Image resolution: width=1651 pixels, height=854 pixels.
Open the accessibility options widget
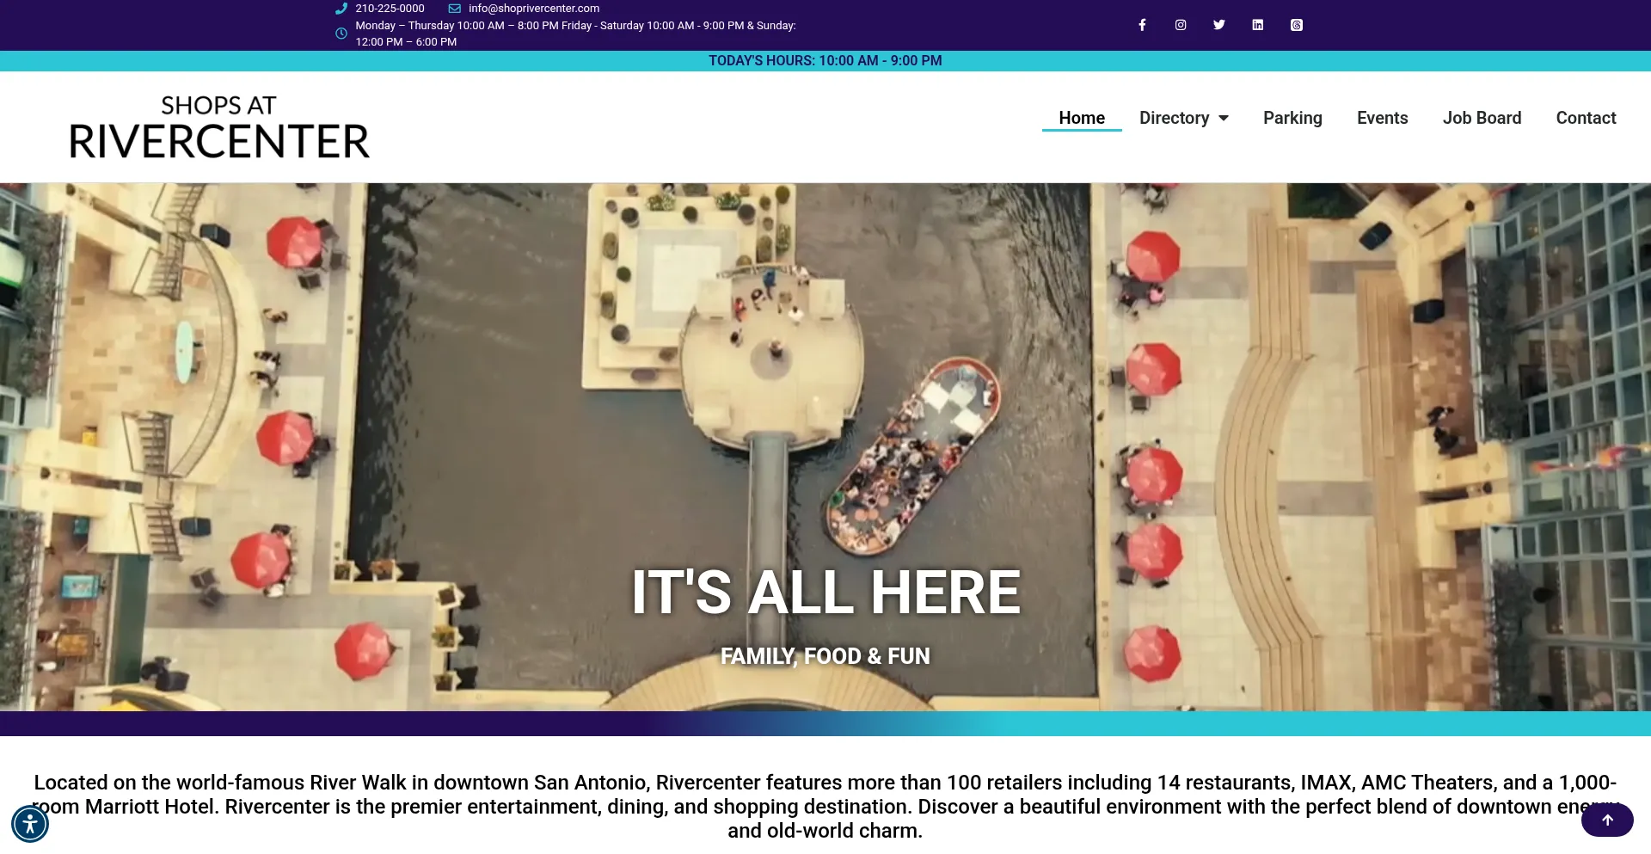click(x=30, y=824)
